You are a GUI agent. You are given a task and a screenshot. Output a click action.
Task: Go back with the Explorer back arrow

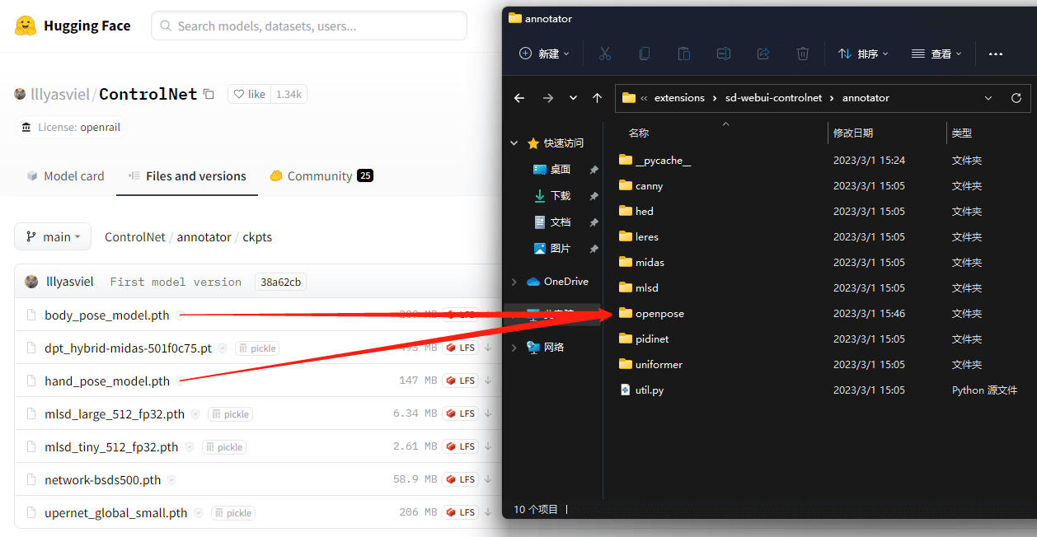click(x=518, y=97)
